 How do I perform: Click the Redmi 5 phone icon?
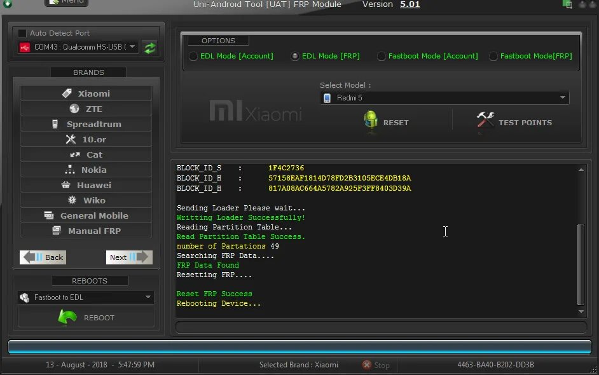(x=327, y=98)
